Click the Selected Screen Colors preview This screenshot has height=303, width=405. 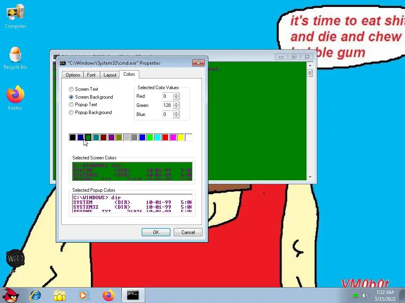click(132, 171)
